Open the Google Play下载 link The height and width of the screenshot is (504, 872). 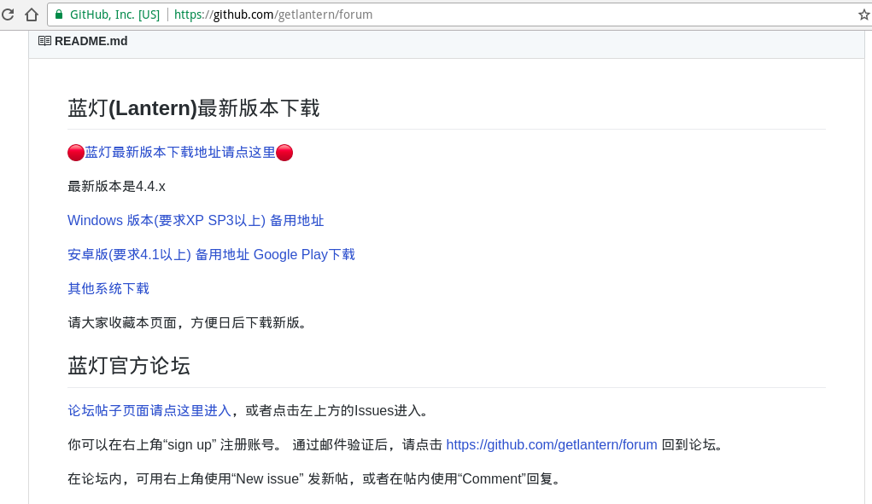pyautogui.click(x=304, y=254)
